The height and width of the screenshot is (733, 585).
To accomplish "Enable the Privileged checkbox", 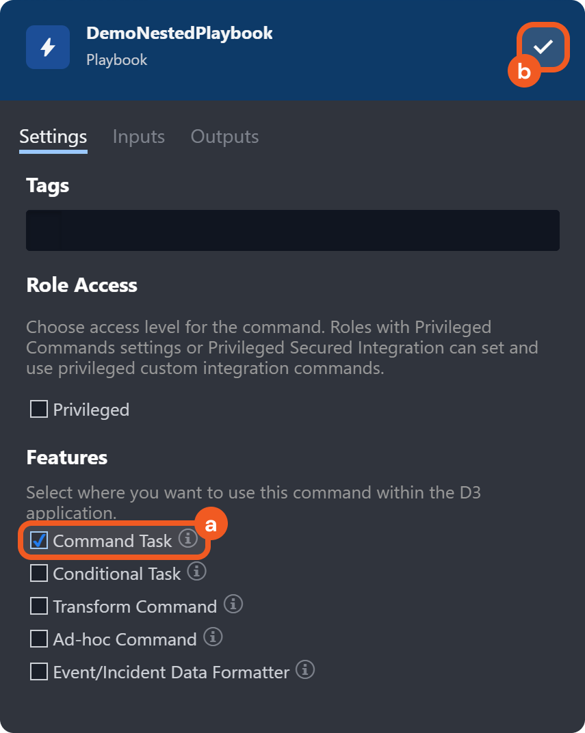I will tap(39, 410).
